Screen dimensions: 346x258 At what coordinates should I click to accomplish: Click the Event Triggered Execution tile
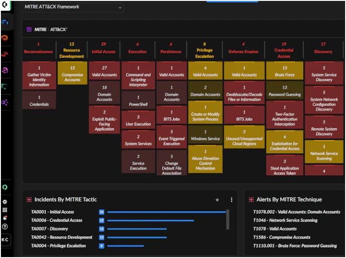pos(172,137)
